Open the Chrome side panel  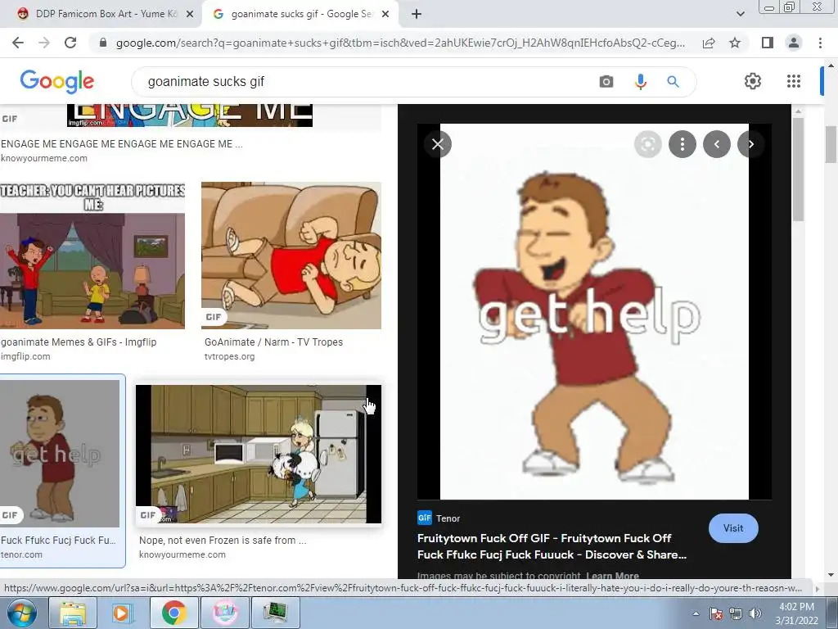click(x=768, y=43)
